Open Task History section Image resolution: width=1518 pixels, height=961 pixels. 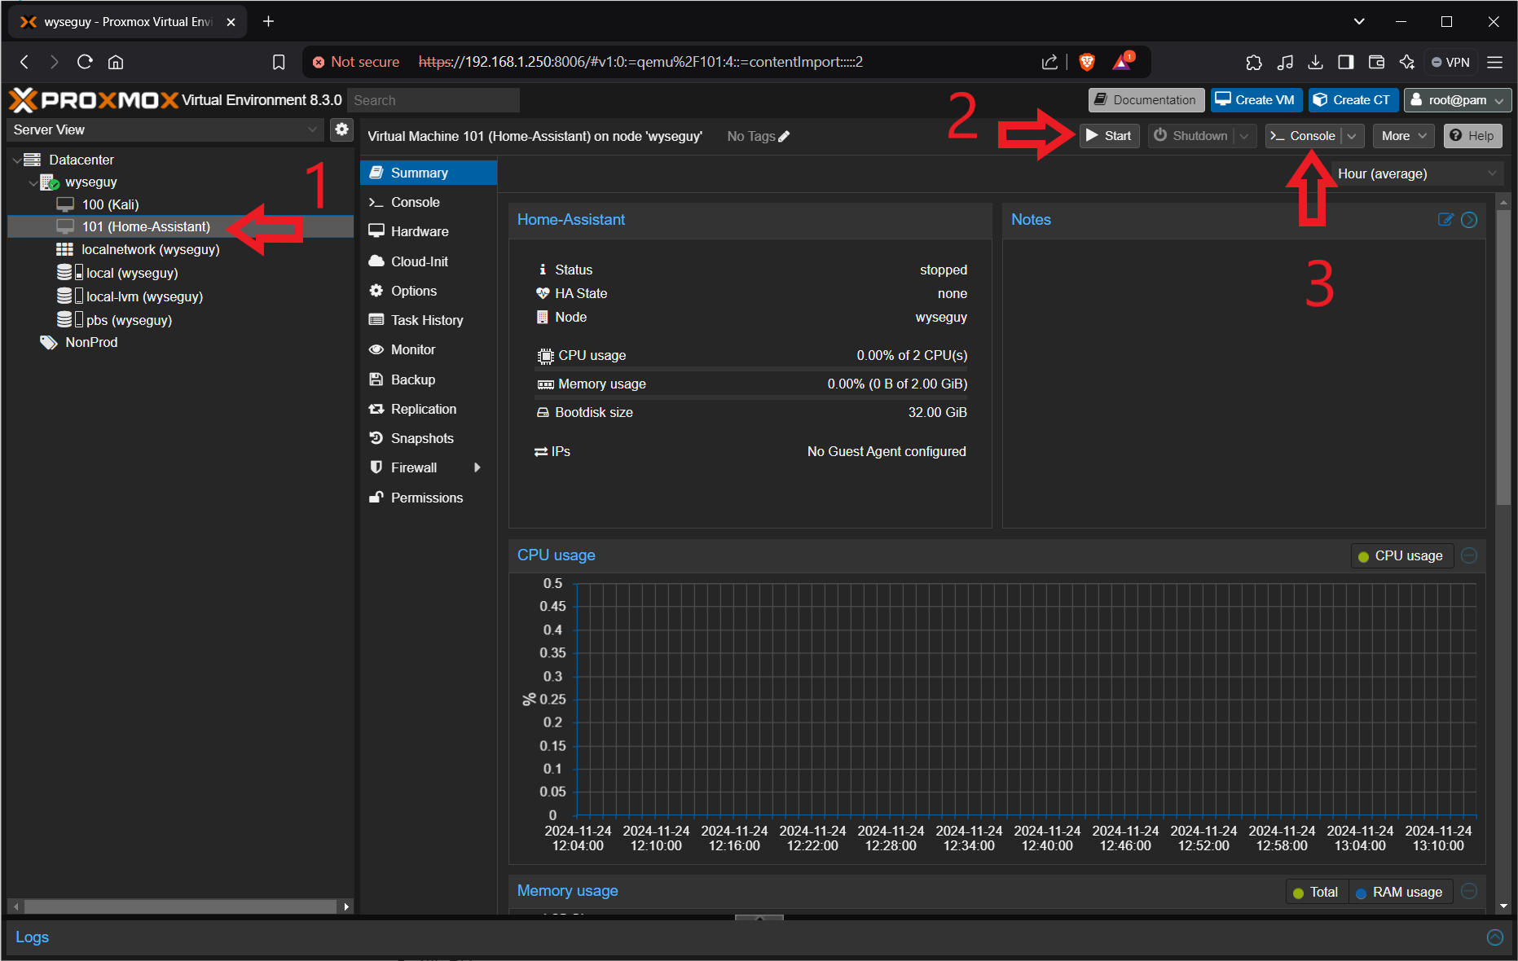429,320
